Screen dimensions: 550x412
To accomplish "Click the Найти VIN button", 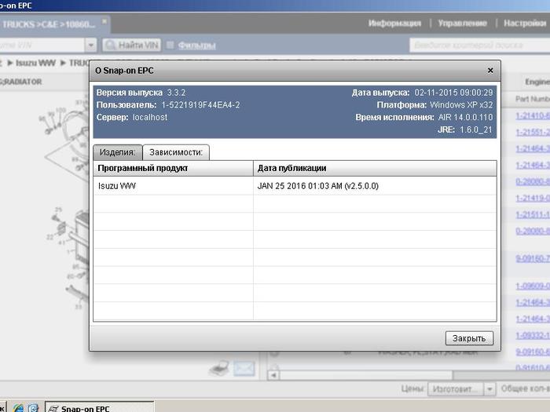I will pos(131,46).
